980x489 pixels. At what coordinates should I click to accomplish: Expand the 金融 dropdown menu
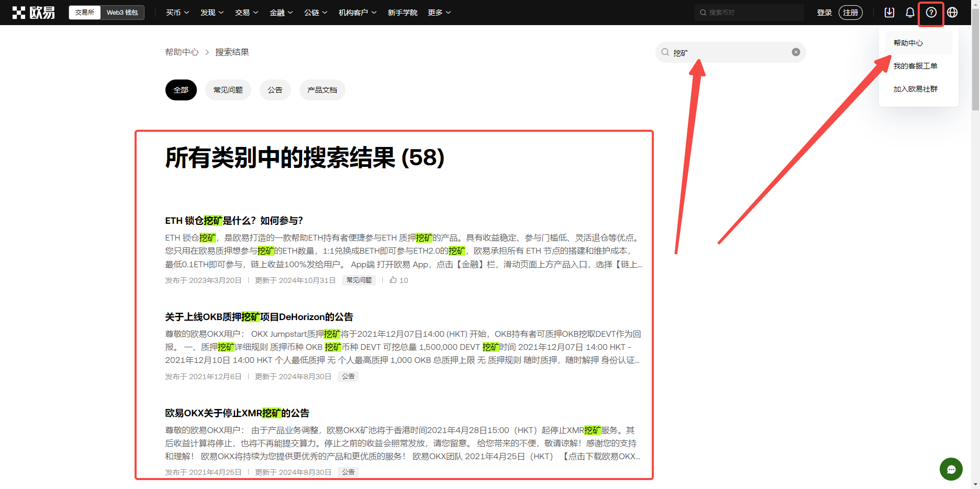click(281, 13)
